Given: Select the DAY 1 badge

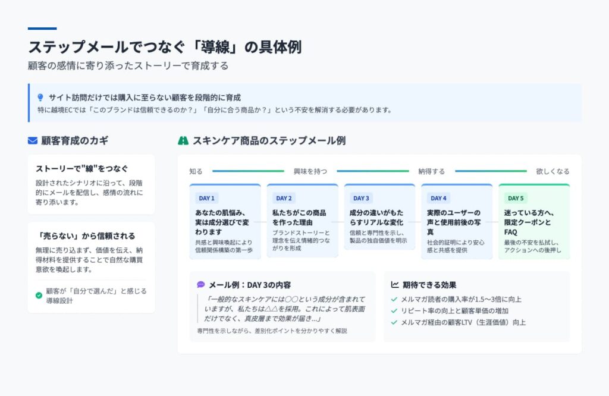Looking at the screenshot, I should click(206, 198).
